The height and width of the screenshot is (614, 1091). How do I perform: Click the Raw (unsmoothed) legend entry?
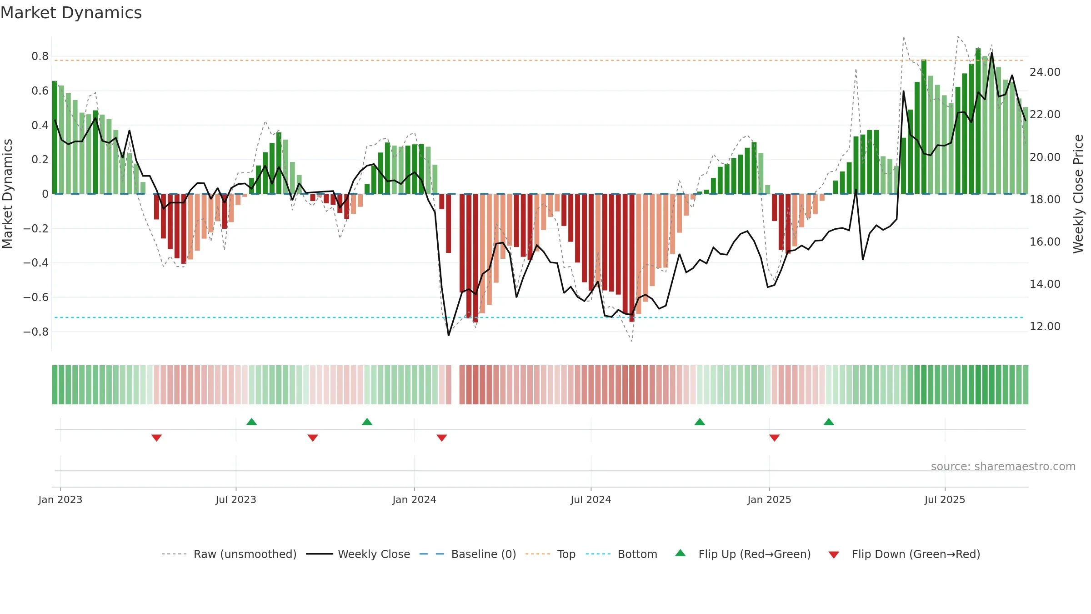point(229,554)
